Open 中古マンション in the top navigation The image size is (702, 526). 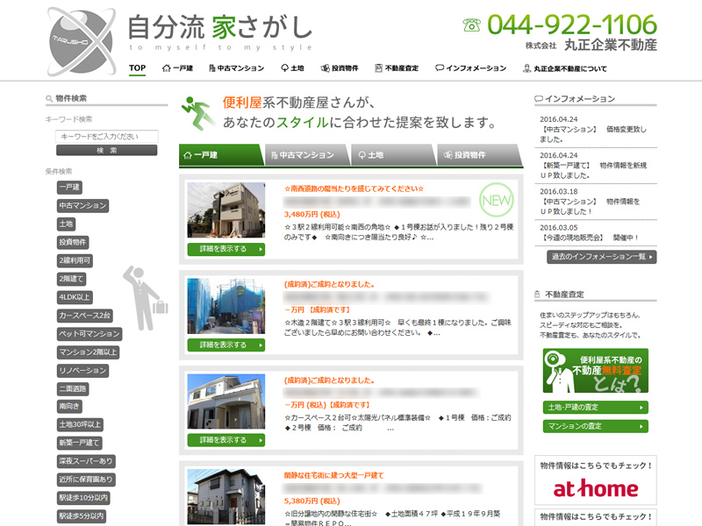(235, 68)
